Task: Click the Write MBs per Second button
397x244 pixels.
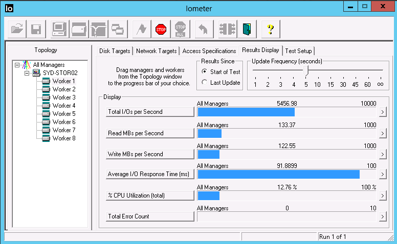Action: pyautogui.click(x=150, y=154)
